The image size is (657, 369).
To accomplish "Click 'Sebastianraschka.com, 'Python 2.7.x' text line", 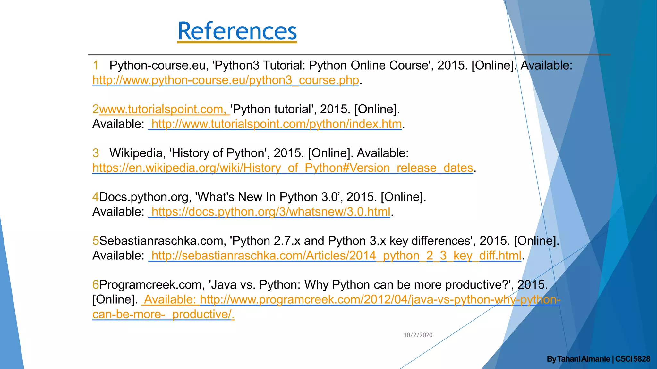I will [x=329, y=241].
